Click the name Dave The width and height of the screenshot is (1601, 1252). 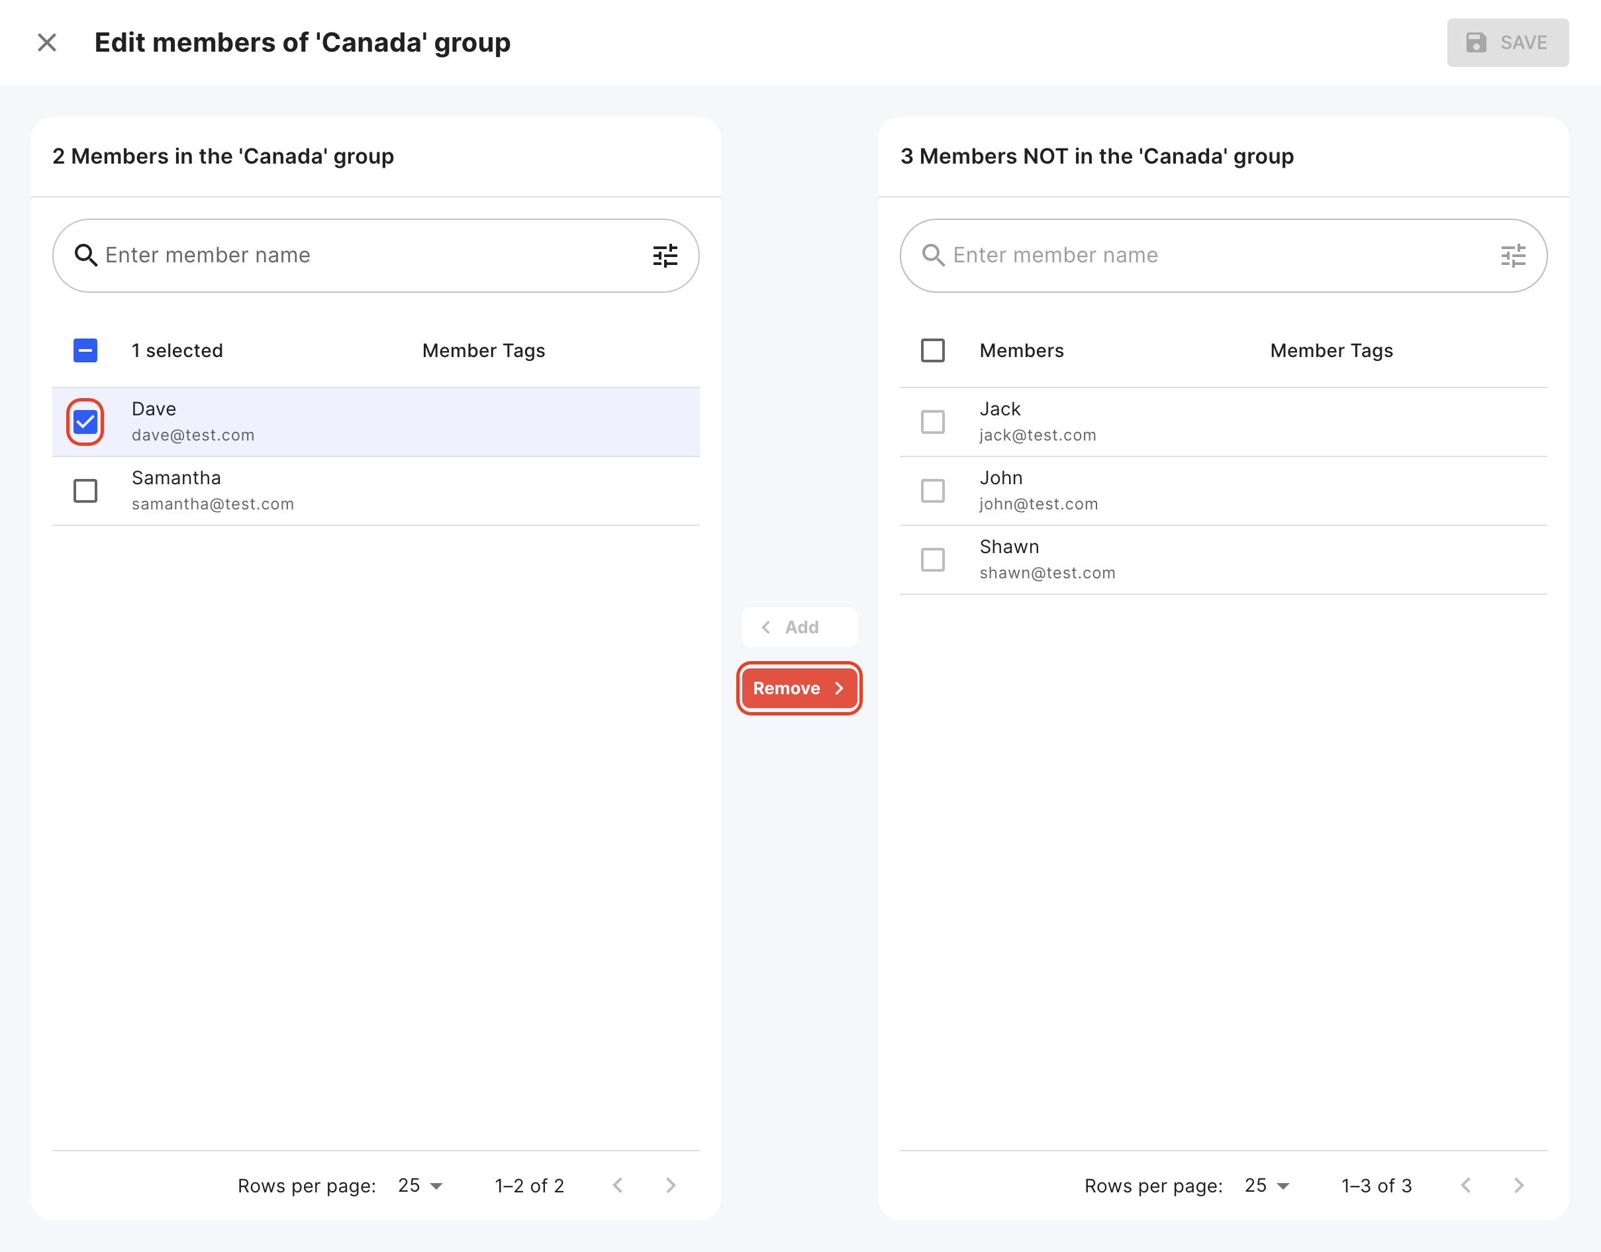154,409
